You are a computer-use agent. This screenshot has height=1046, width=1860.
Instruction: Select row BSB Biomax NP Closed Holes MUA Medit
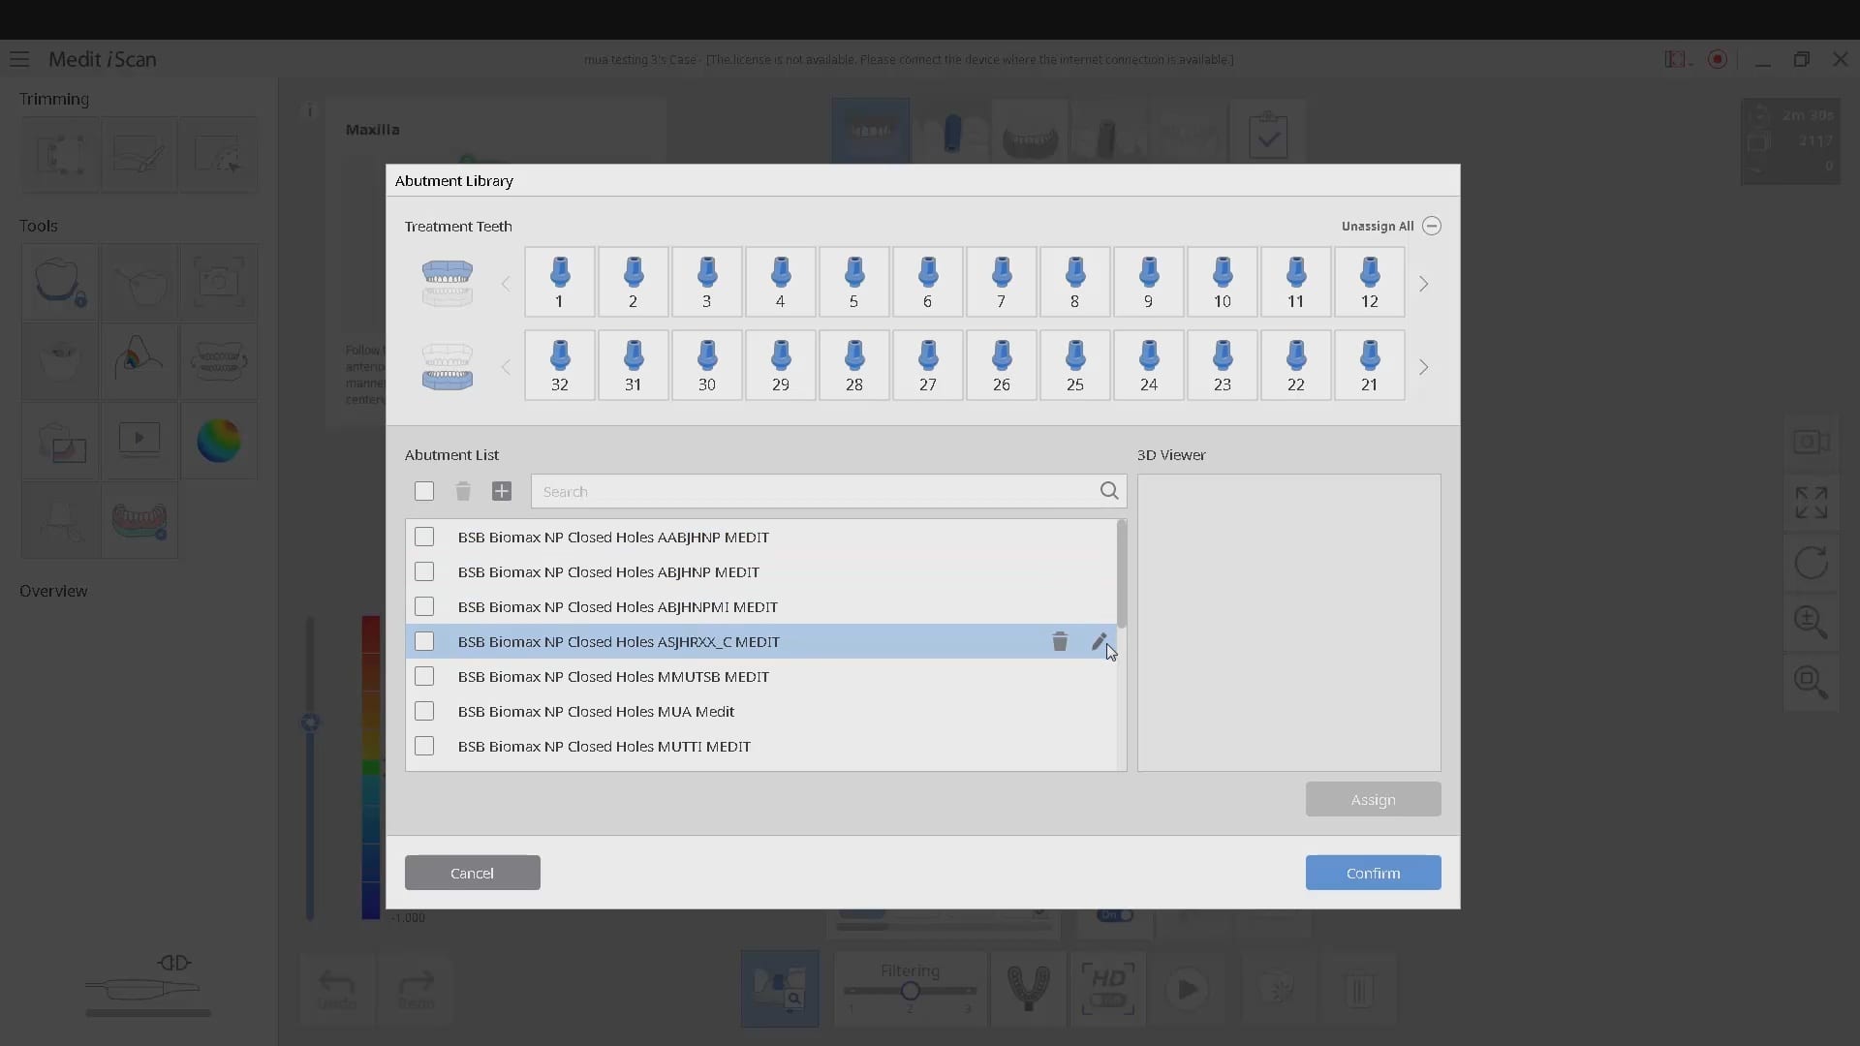point(760,711)
